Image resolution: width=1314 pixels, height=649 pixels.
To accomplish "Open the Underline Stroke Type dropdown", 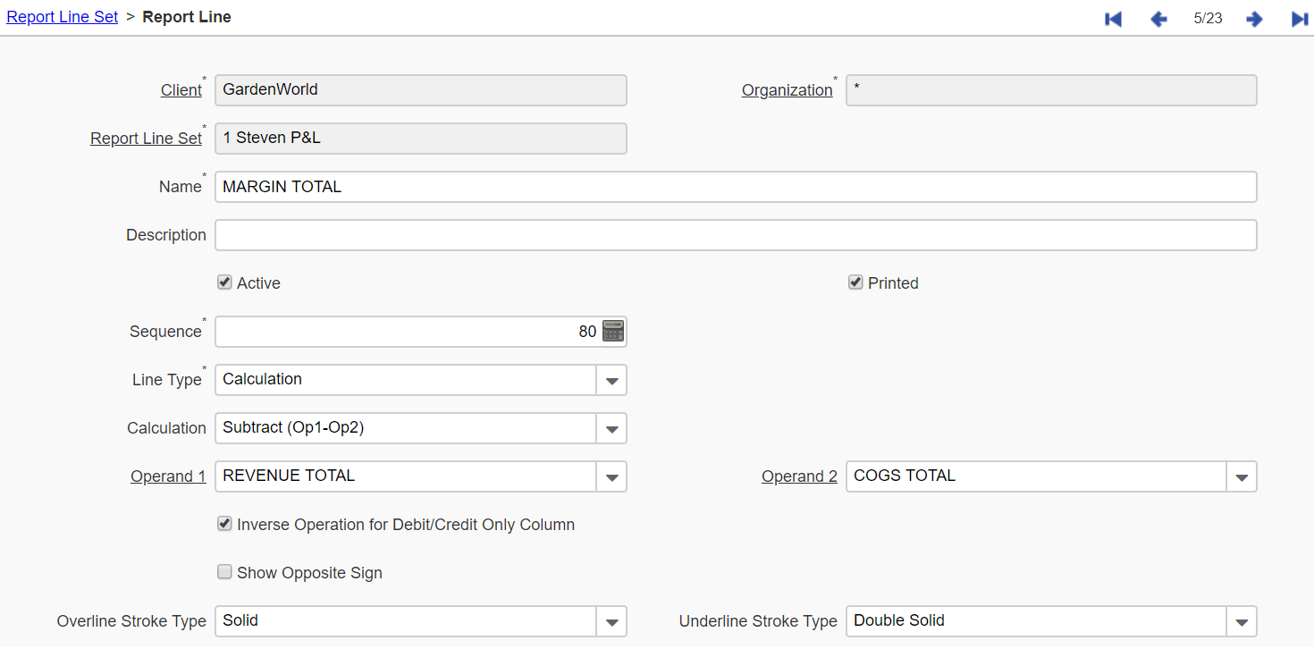I will (1242, 621).
